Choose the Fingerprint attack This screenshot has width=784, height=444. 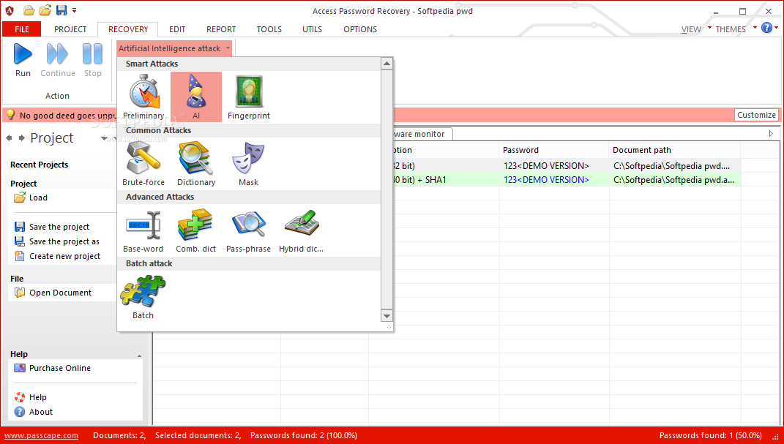[x=248, y=97]
